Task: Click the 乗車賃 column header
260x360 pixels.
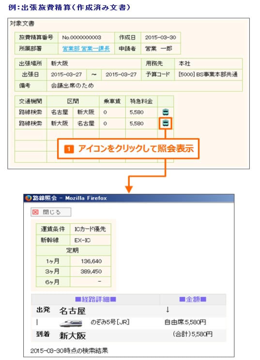Action: point(112,101)
